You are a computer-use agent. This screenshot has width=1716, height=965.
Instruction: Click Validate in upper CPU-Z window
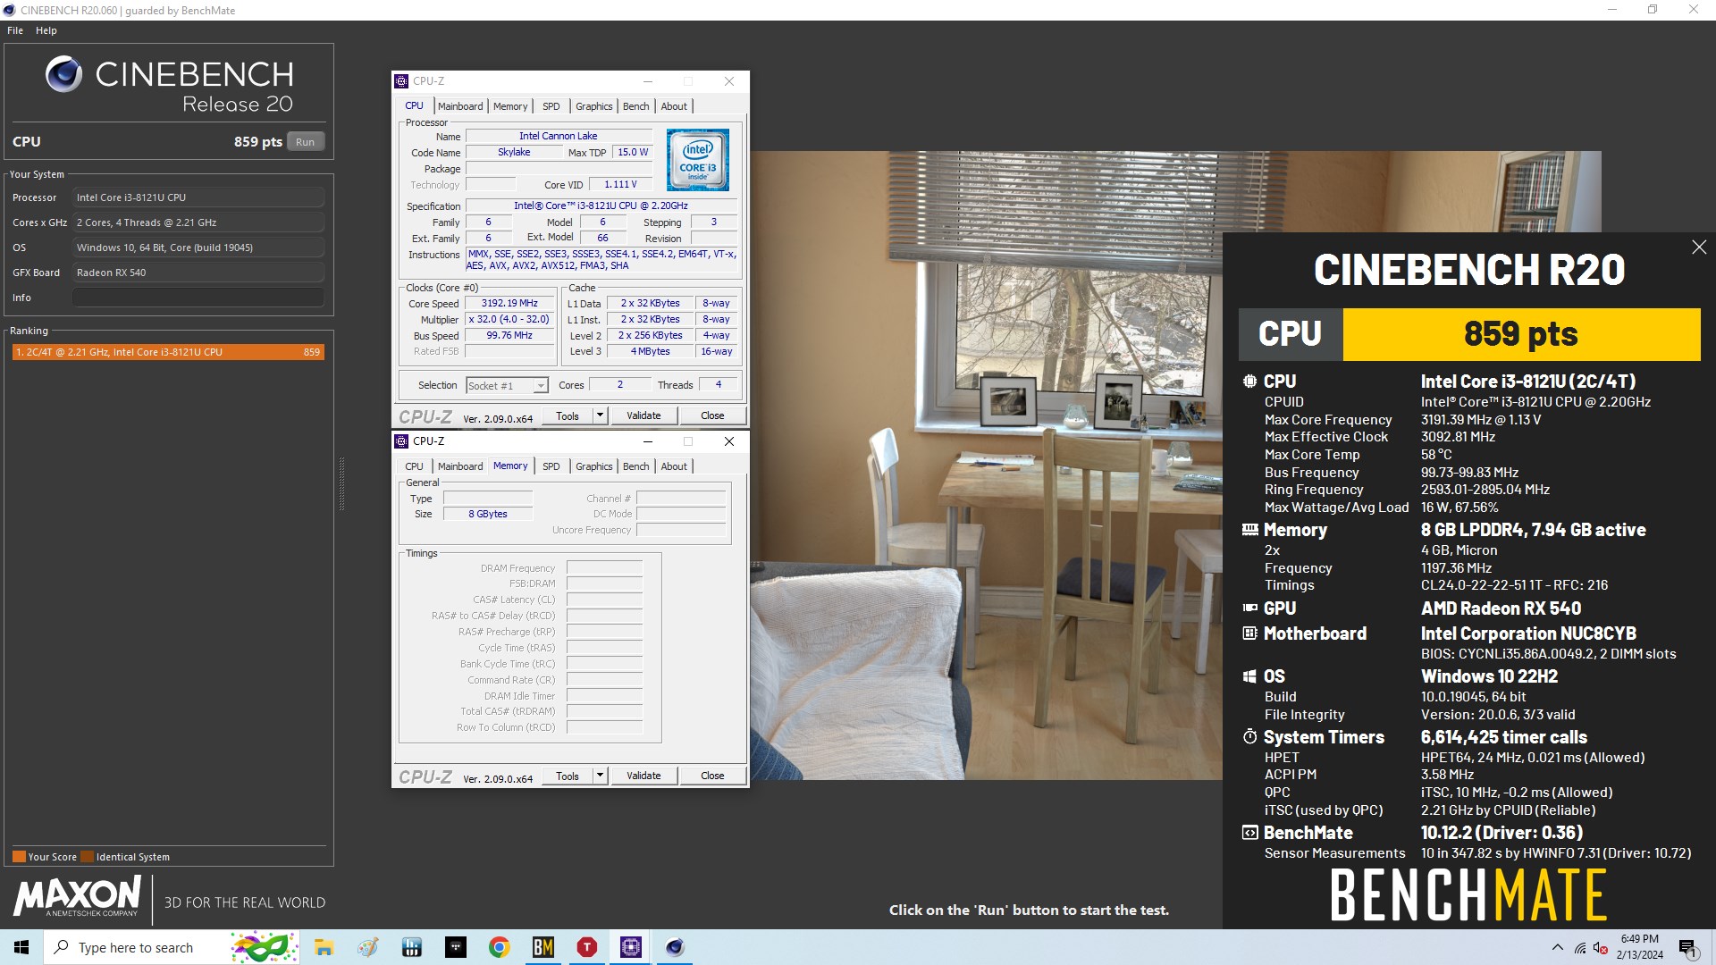coord(643,416)
